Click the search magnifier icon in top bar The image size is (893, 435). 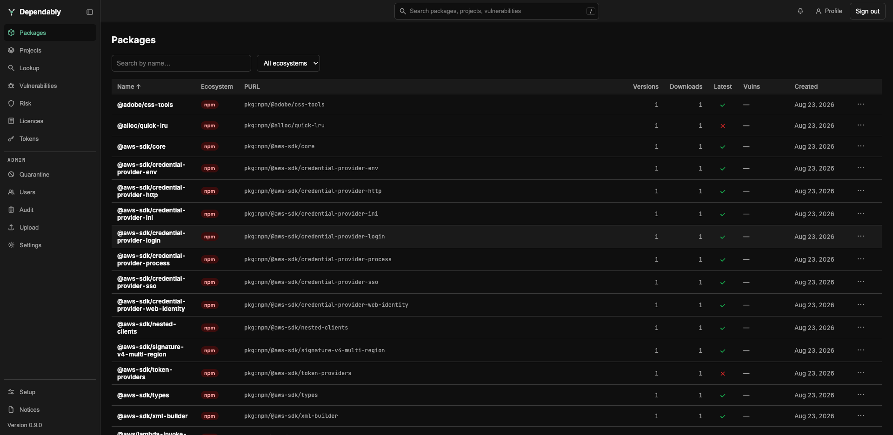(403, 11)
